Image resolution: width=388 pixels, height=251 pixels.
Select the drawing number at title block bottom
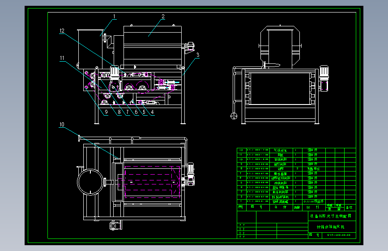[x=339, y=235]
